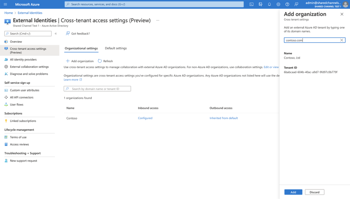Close the Add organization panel
This screenshot has width=350, height=199.
[x=342, y=14]
